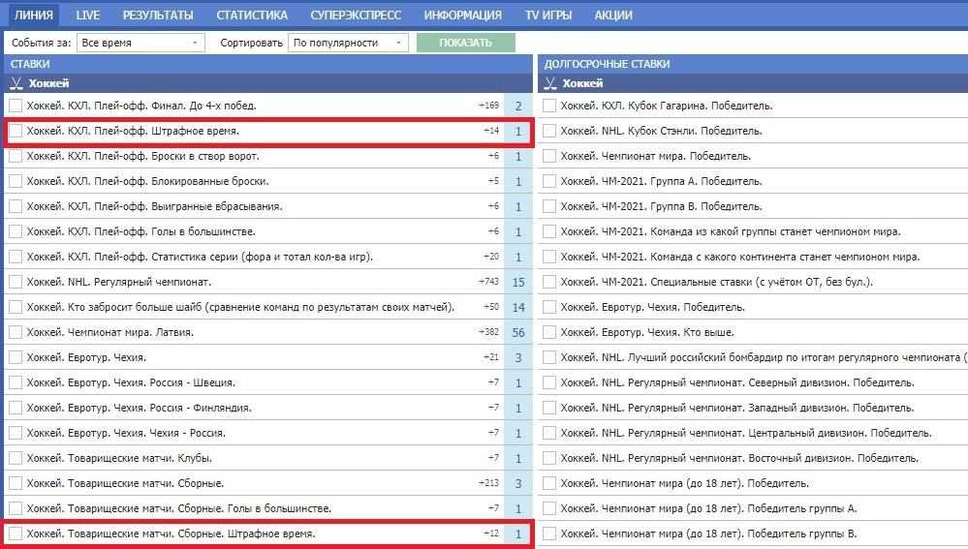Image resolution: width=968 pixels, height=549 pixels.
Task: Click the 15 count badge for NHL Регулярный чемпионат
Action: 518,283
